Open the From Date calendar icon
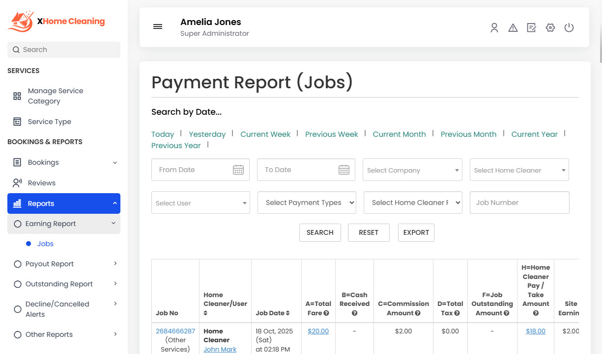Screen dimensions: 602x354 point(238,169)
